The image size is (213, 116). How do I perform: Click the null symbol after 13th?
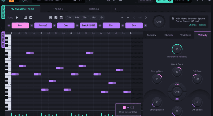coord(101,18)
